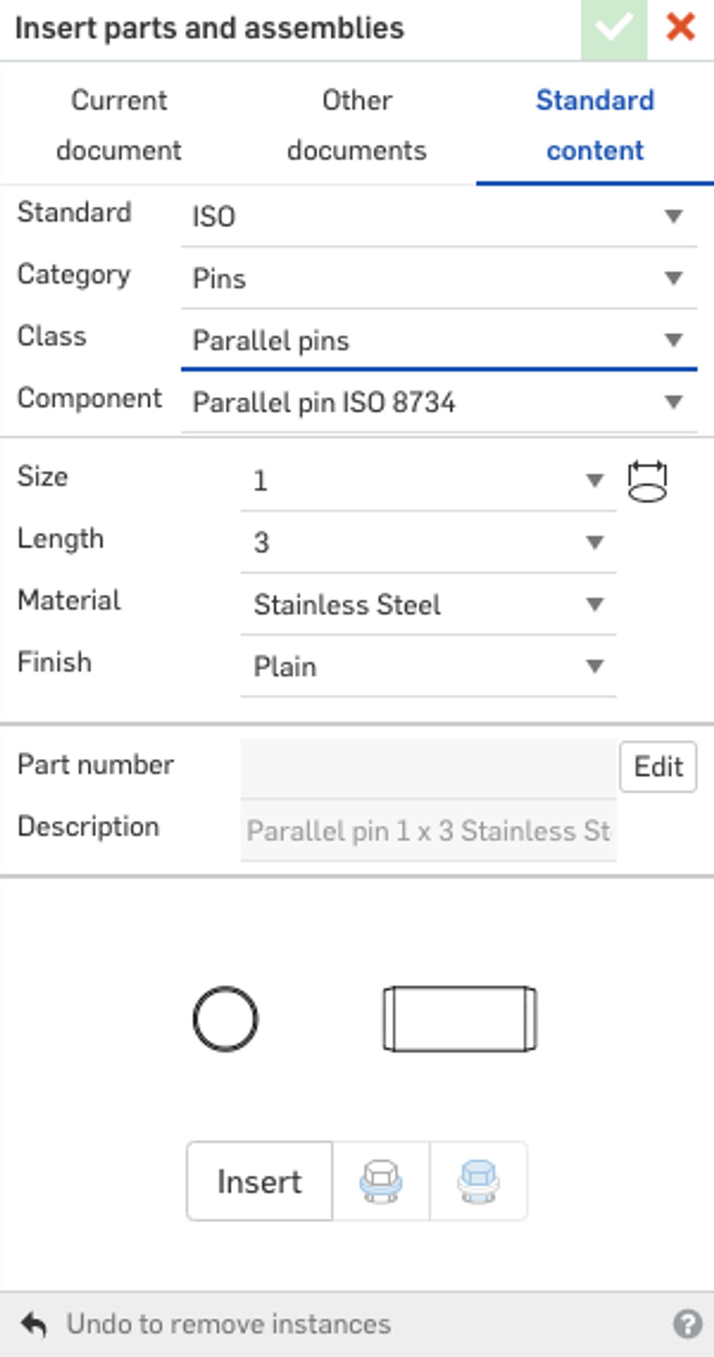Click the circular pin end view preview
Screen dimensions: 714x1357
point(225,1019)
